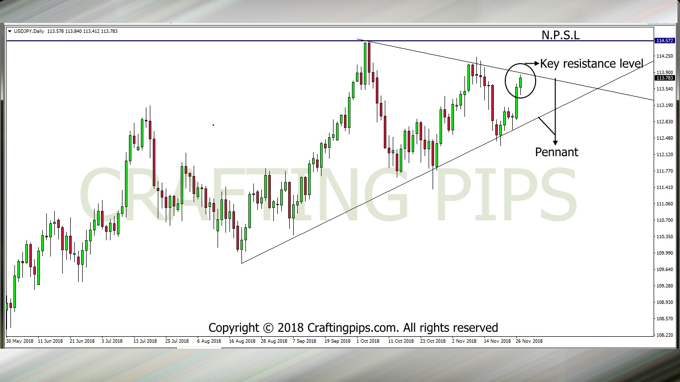This screenshot has height=382, width=680.
Task: Click the 7 Sep 2018 date label
Action: [x=305, y=341]
